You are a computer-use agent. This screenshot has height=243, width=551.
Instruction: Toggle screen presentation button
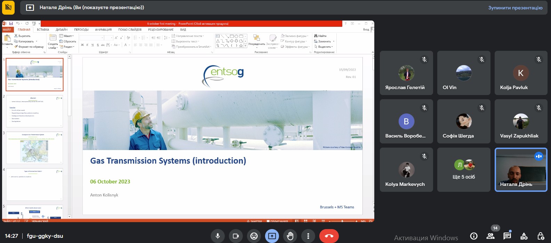[272, 236]
